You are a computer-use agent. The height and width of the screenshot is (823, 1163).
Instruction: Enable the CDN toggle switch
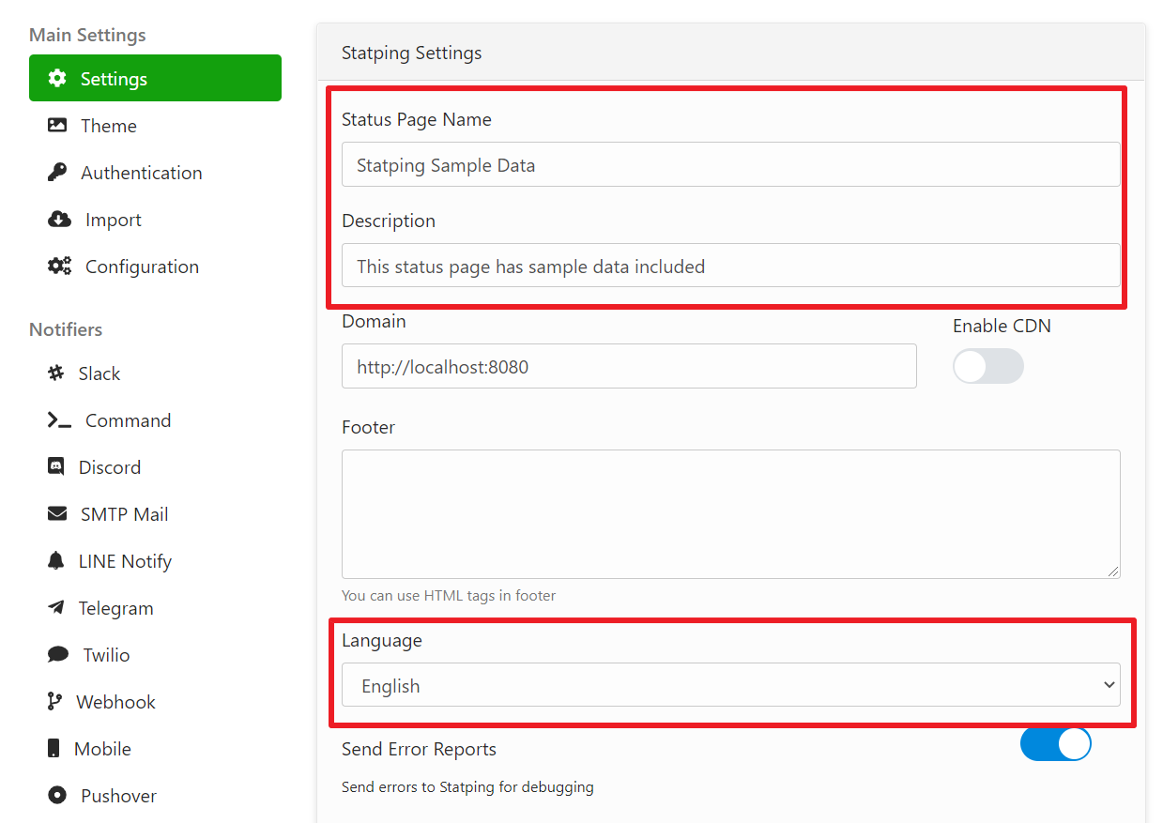(x=987, y=366)
